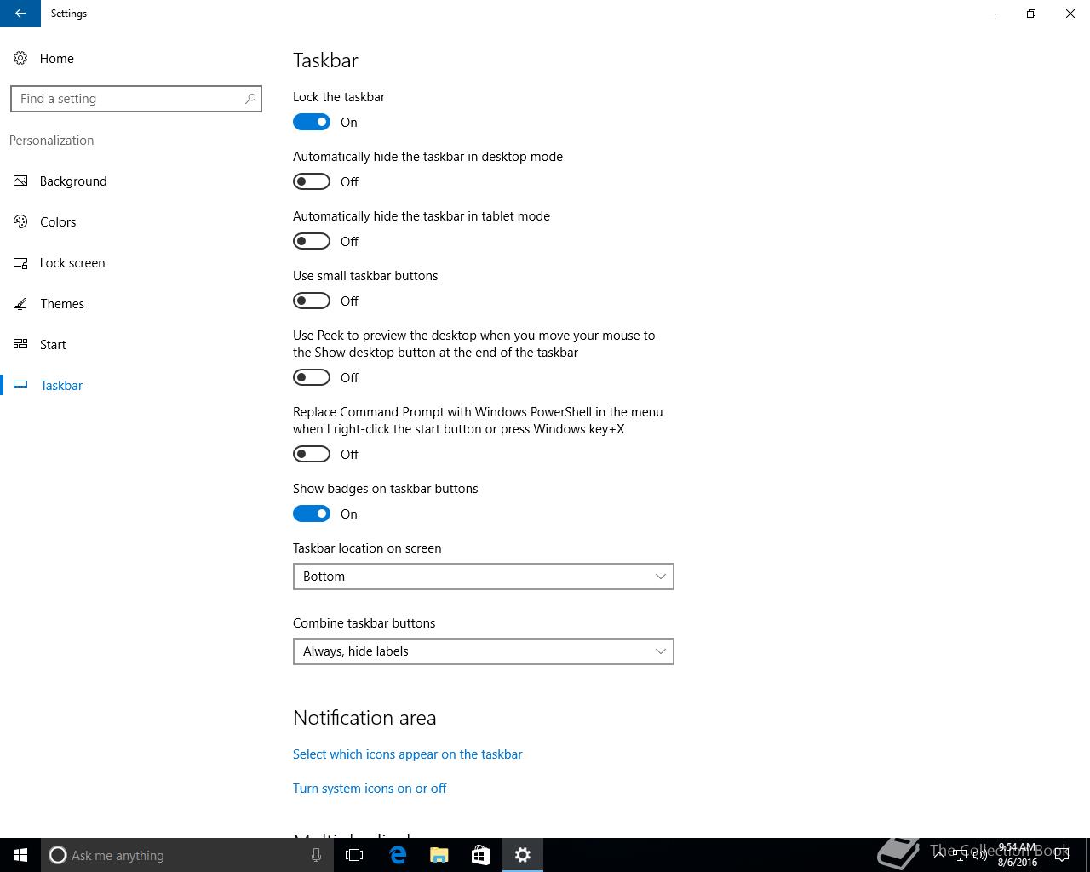The height and width of the screenshot is (872, 1090).
Task: Switch off Show badges on taskbar buttons
Action: [x=312, y=513]
